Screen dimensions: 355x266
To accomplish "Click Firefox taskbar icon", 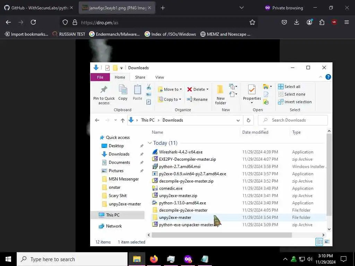I will (154, 259).
